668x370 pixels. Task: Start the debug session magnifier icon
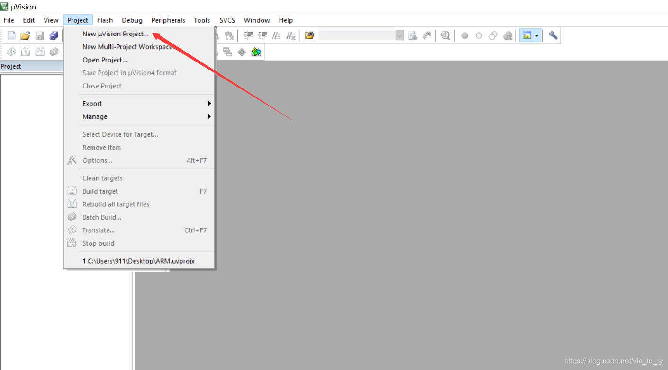point(445,35)
